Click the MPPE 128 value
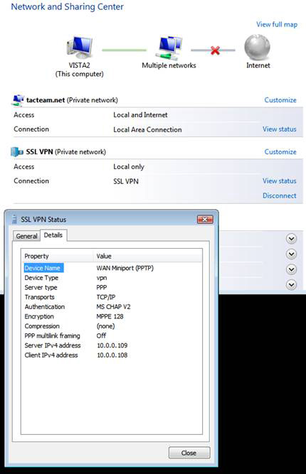Viewport: 306px width, 474px height. (110, 316)
